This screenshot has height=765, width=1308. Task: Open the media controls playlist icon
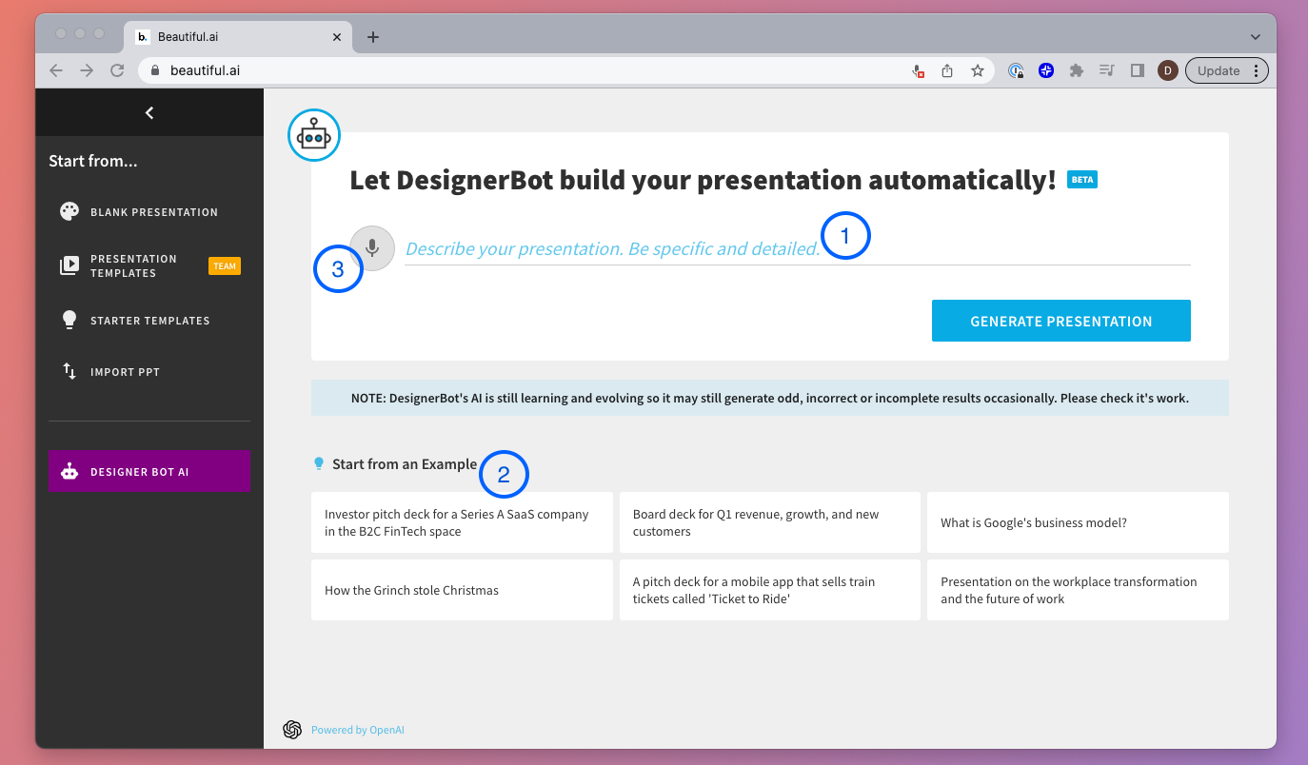tap(1107, 70)
